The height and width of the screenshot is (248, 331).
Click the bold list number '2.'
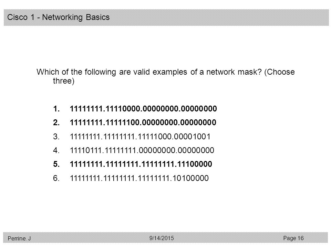(x=56, y=122)
